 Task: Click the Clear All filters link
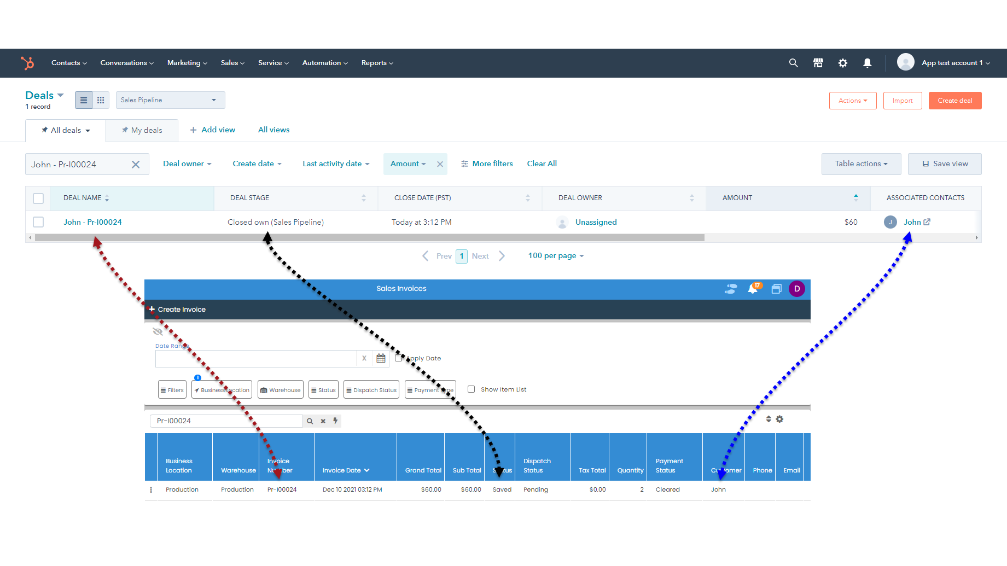pos(542,164)
